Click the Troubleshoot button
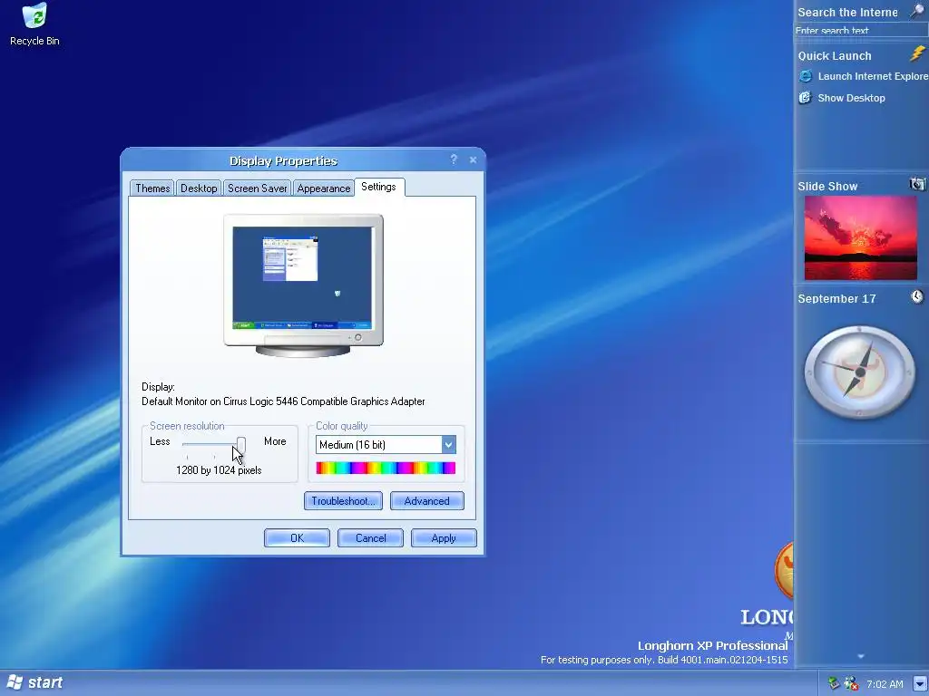The width and height of the screenshot is (929, 696). click(x=344, y=500)
